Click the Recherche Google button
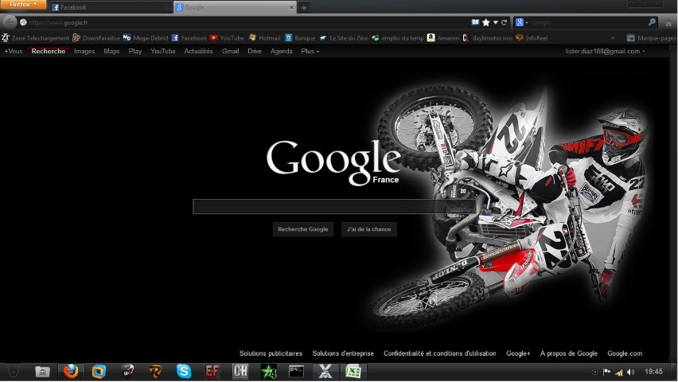 coord(303,229)
